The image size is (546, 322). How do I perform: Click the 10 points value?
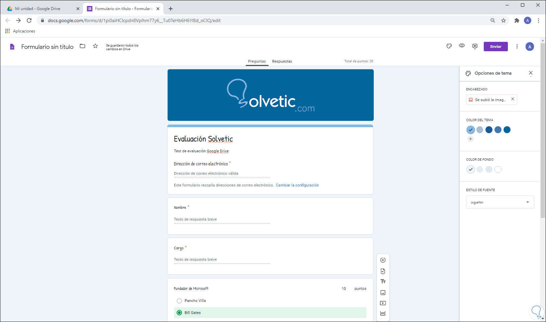point(344,289)
